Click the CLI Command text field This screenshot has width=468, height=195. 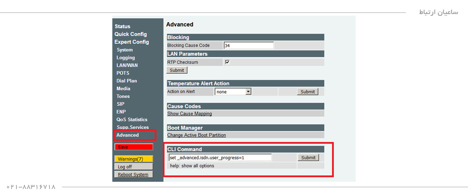[220, 158]
